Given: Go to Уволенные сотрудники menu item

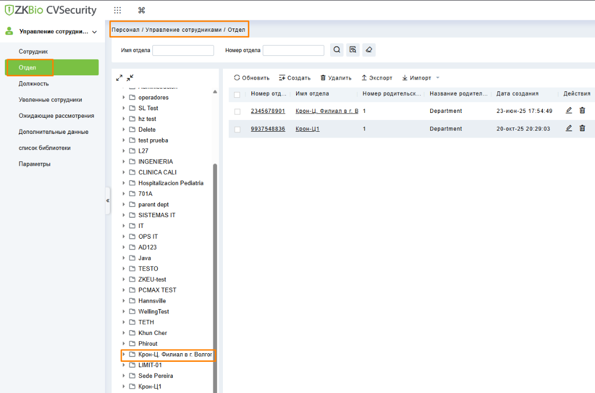Looking at the screenshot, I should pyautogui.click(x=51, y=100).
